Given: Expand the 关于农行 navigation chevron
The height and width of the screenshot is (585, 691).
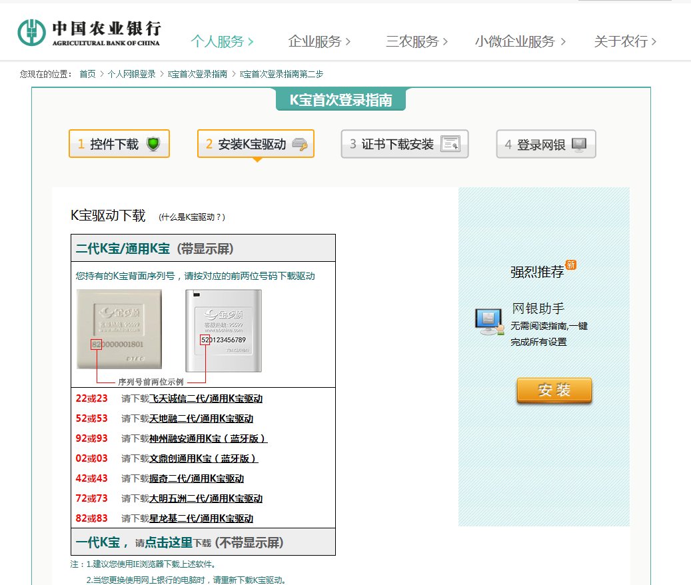Looking at the screenshot, I should click(x=652, y=41).
